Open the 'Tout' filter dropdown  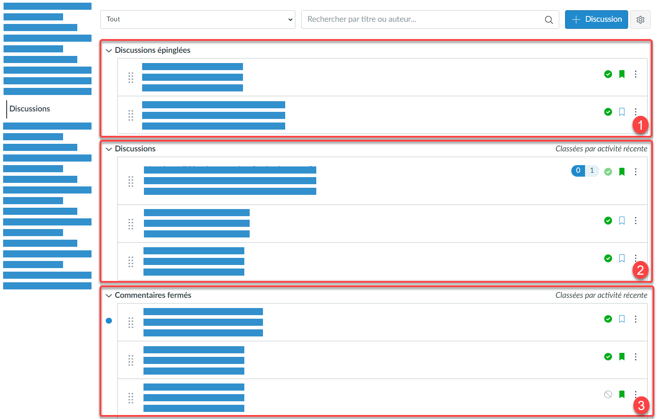pyautogui.click(x=198, y=20)
